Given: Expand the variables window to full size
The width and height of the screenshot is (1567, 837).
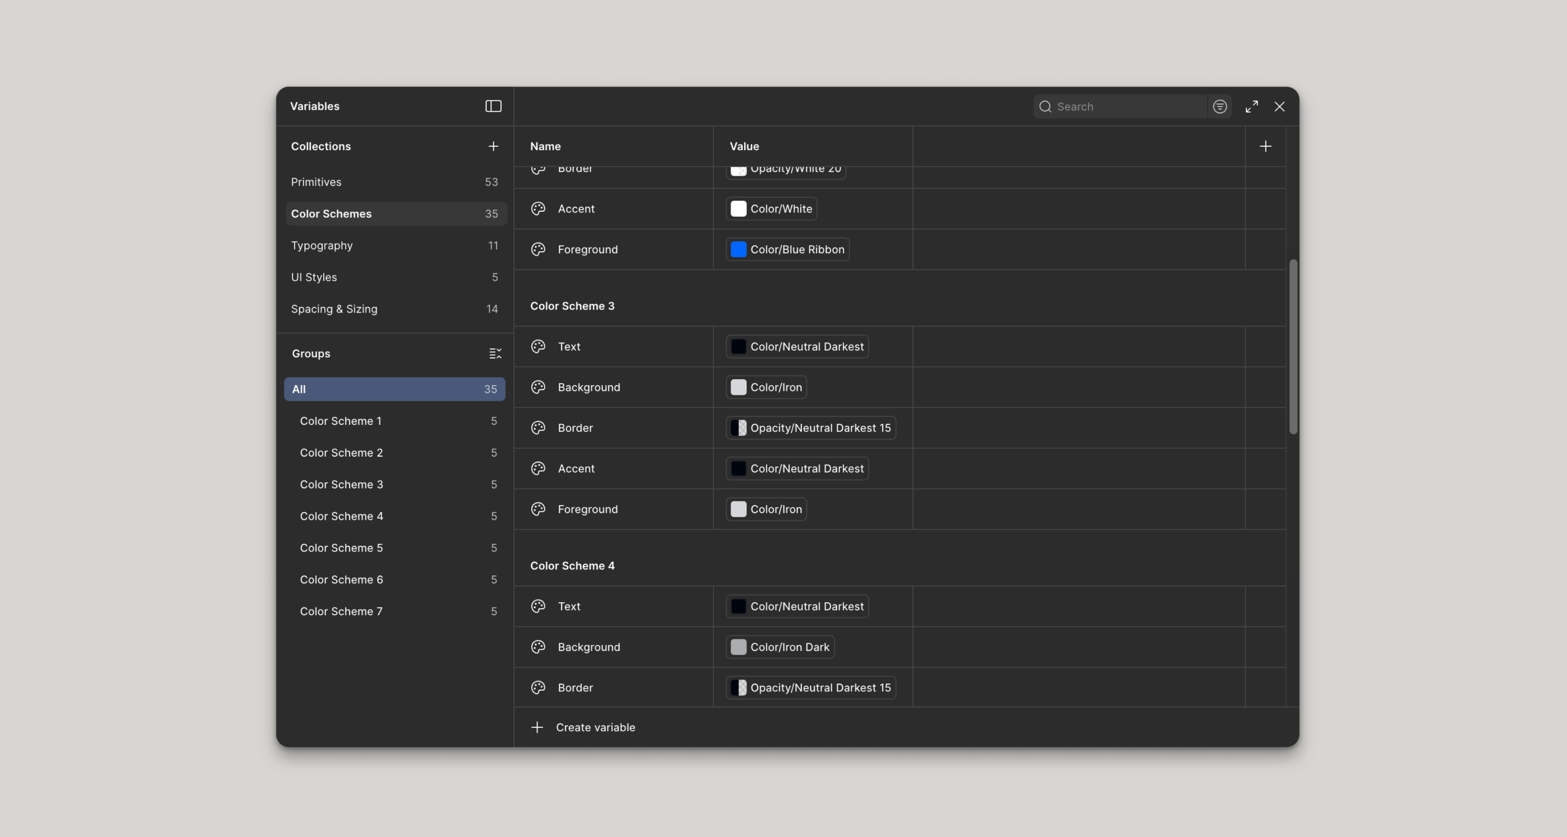Looking at the screenshot, I should coord(1252,107).
